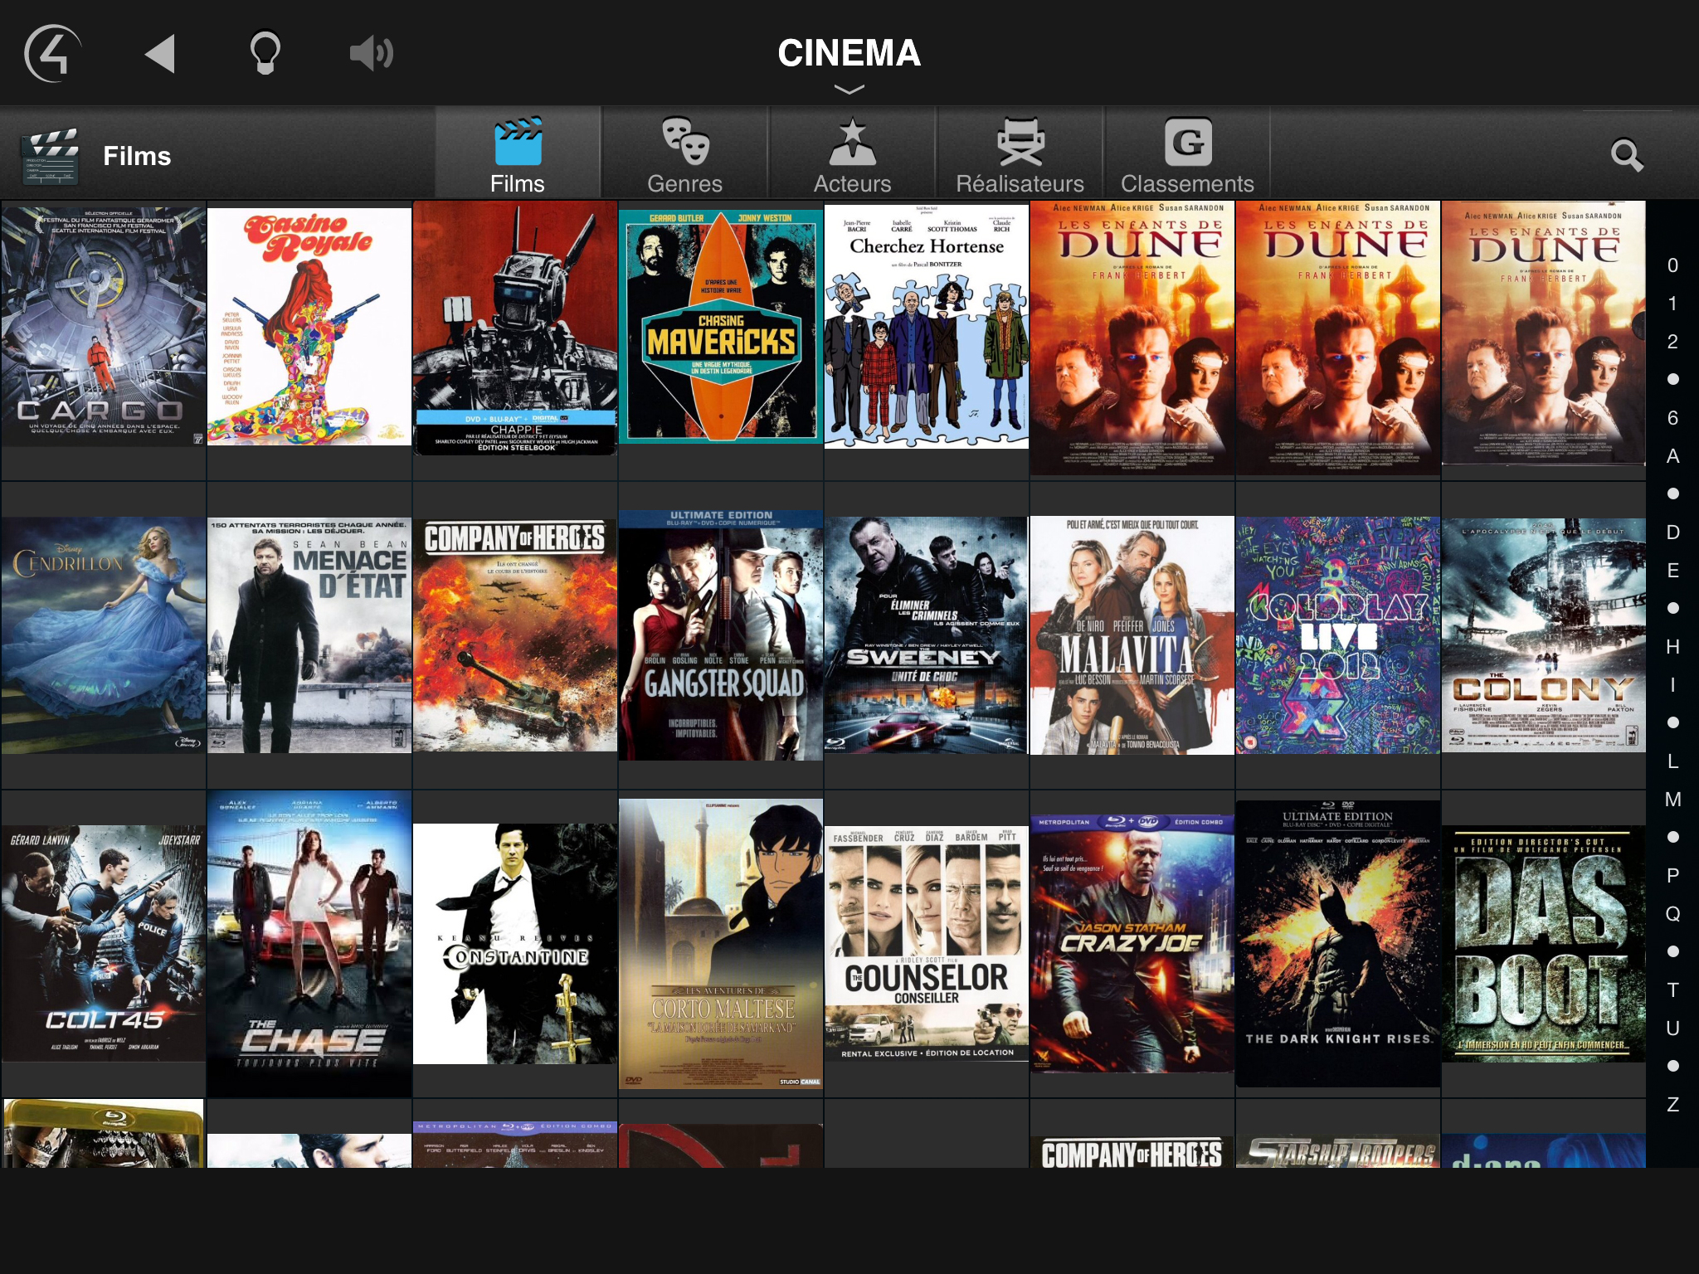This screenshot has height=1274, width=1699.
Task: Choose the Corto Maltese cover
Action: tap(721, 944)
